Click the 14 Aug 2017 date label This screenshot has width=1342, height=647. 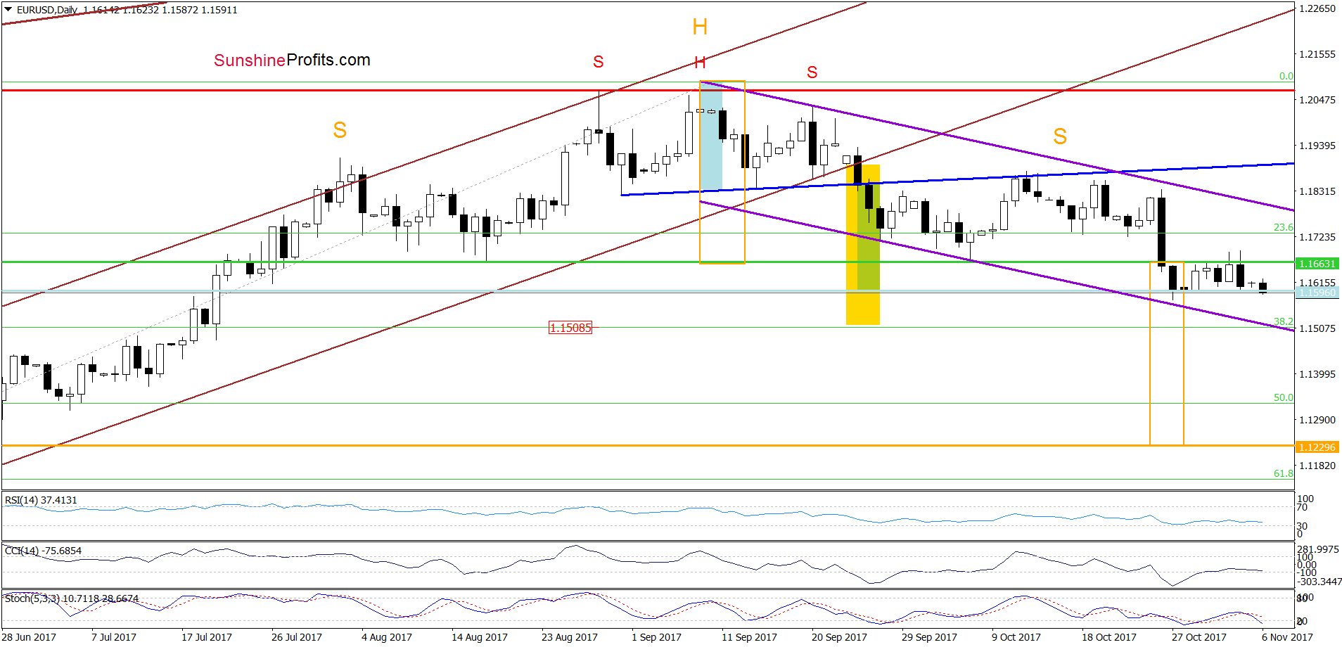click(x=480, y=637)
